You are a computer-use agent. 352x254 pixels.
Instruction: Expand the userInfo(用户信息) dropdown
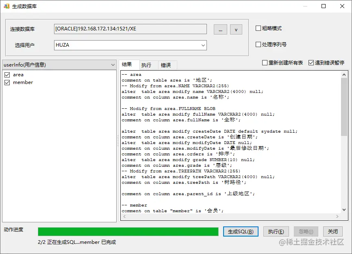(59, 65)
